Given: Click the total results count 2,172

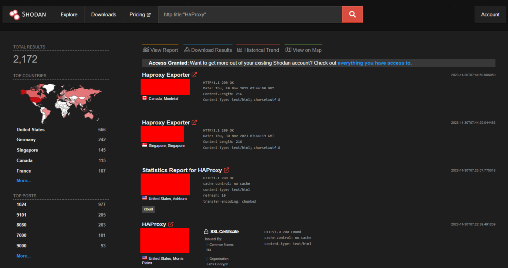Looking at the screenshot, I should pyautogui.click(x=25, y=59).
